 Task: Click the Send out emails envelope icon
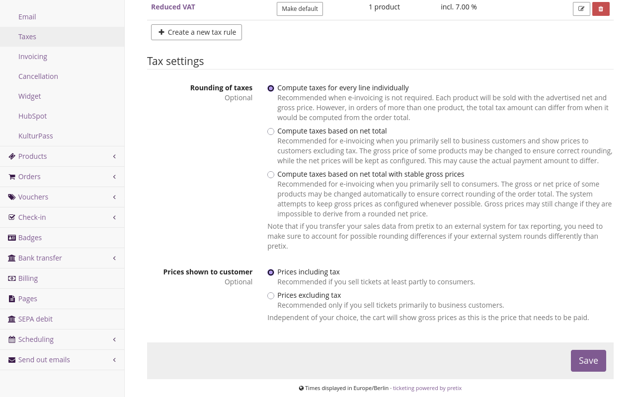tap(11, 359)
